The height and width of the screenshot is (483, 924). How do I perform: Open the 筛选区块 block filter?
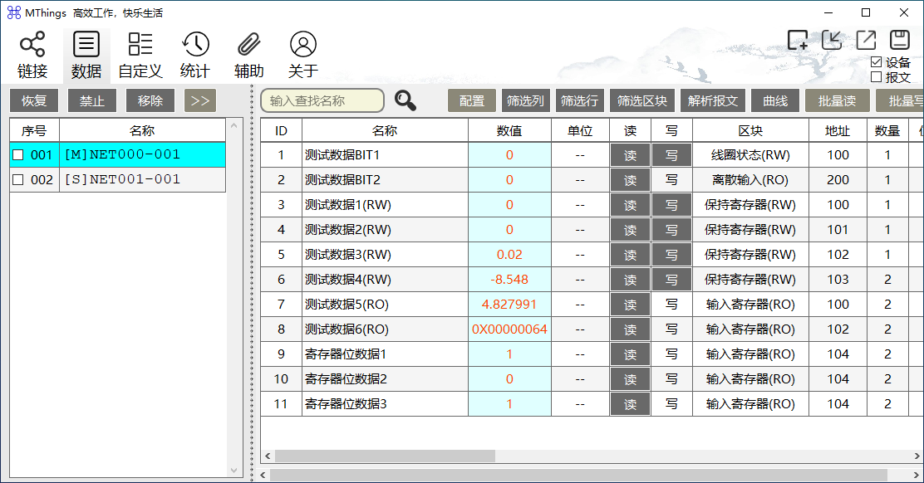tap(641, 100)
